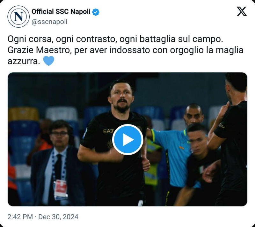This screenshot has height=227, width=255.
Task: Click the blue verified badge
Action: pyautogui.click(x=96, y=12)
